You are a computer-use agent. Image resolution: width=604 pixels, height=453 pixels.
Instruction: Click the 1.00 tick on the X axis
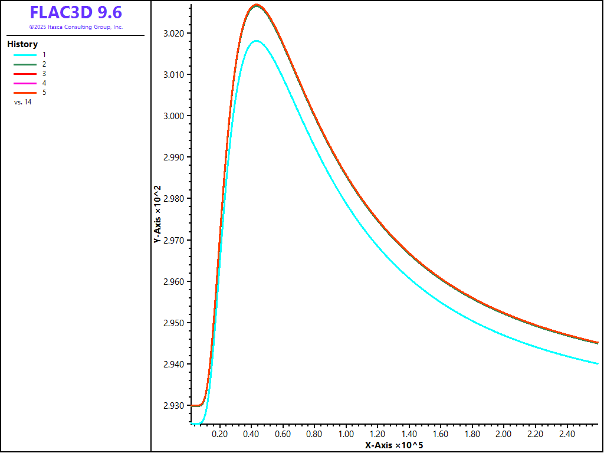pyautogui.click(x=346, y=434)
